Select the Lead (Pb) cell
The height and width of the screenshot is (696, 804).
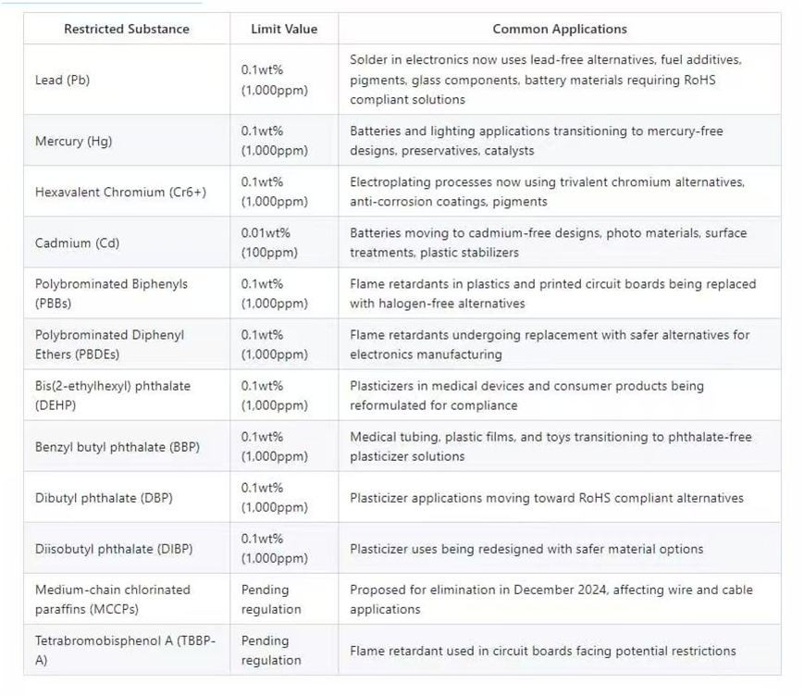pyautogui.click(x=62, y=80)
